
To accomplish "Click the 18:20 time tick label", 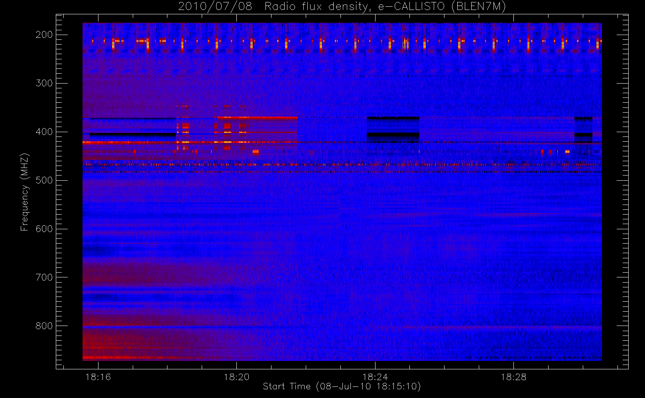I will click(236, 377).
